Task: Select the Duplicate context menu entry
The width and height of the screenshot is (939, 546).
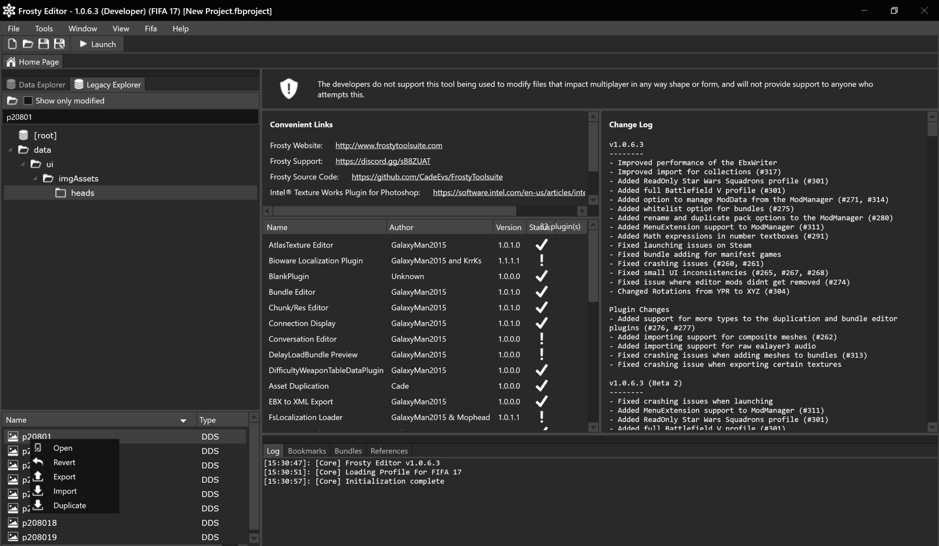Action: click(x=69, y=505)
